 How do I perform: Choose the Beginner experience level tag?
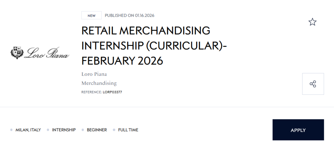click(x=97, y=130)
